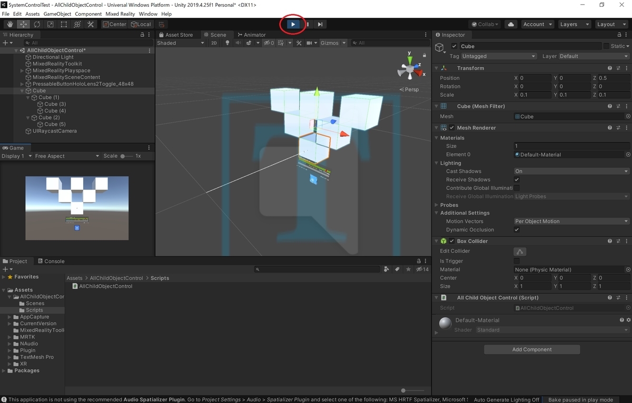Select the Move tool in the toolbar
This screenshot has height=403, width=632.
tap(23, 24)
